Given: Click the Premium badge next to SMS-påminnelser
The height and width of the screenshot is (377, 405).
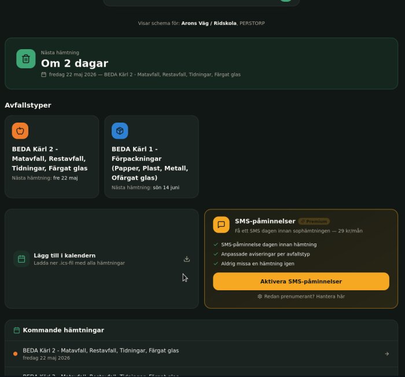Looking at the screenshot, I should (x=314, y=221).
